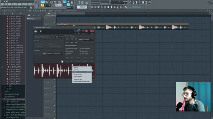Toggle wait for input before playing
The height and width of the screenshot is (119, 213).
(47, 2)
